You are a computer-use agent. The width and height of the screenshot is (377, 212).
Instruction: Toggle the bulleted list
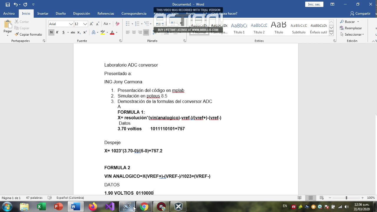click(128, 24)
